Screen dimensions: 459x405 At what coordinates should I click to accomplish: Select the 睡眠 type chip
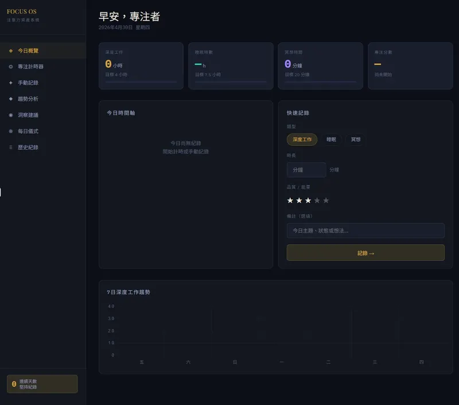coord(331,139)
